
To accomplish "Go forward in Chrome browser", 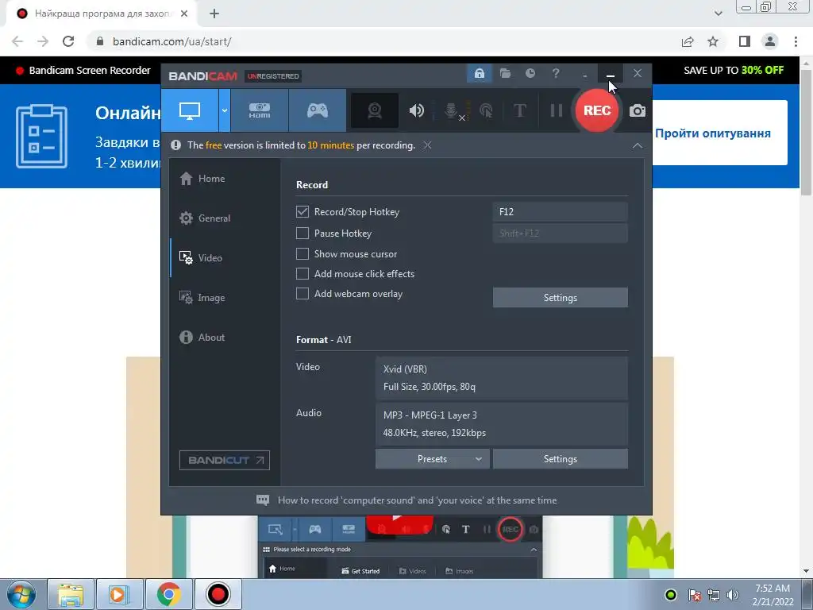I will click(x=43, y=41).
